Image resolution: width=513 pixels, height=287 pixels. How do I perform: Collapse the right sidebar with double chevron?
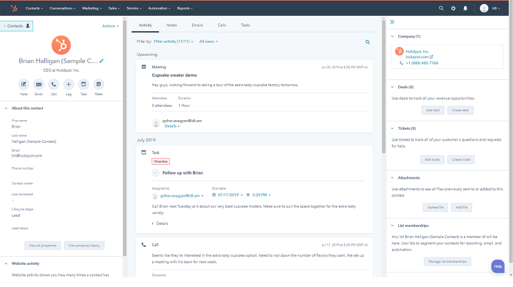coord(392,22)
